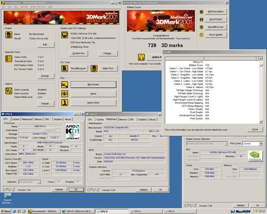Click Validate in the CPU-Z Graphics window
Image resolution: width=267 pixels, height=214 pixels.
[x=240, y=205]
